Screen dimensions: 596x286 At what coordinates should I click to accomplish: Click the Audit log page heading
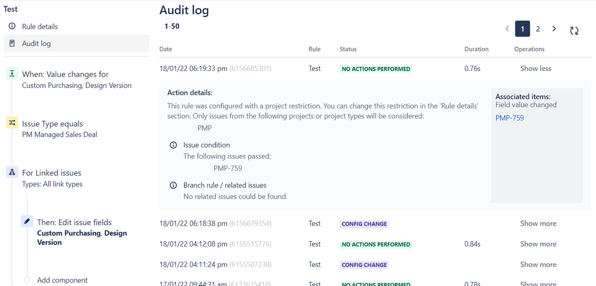[x=184, y=10]
